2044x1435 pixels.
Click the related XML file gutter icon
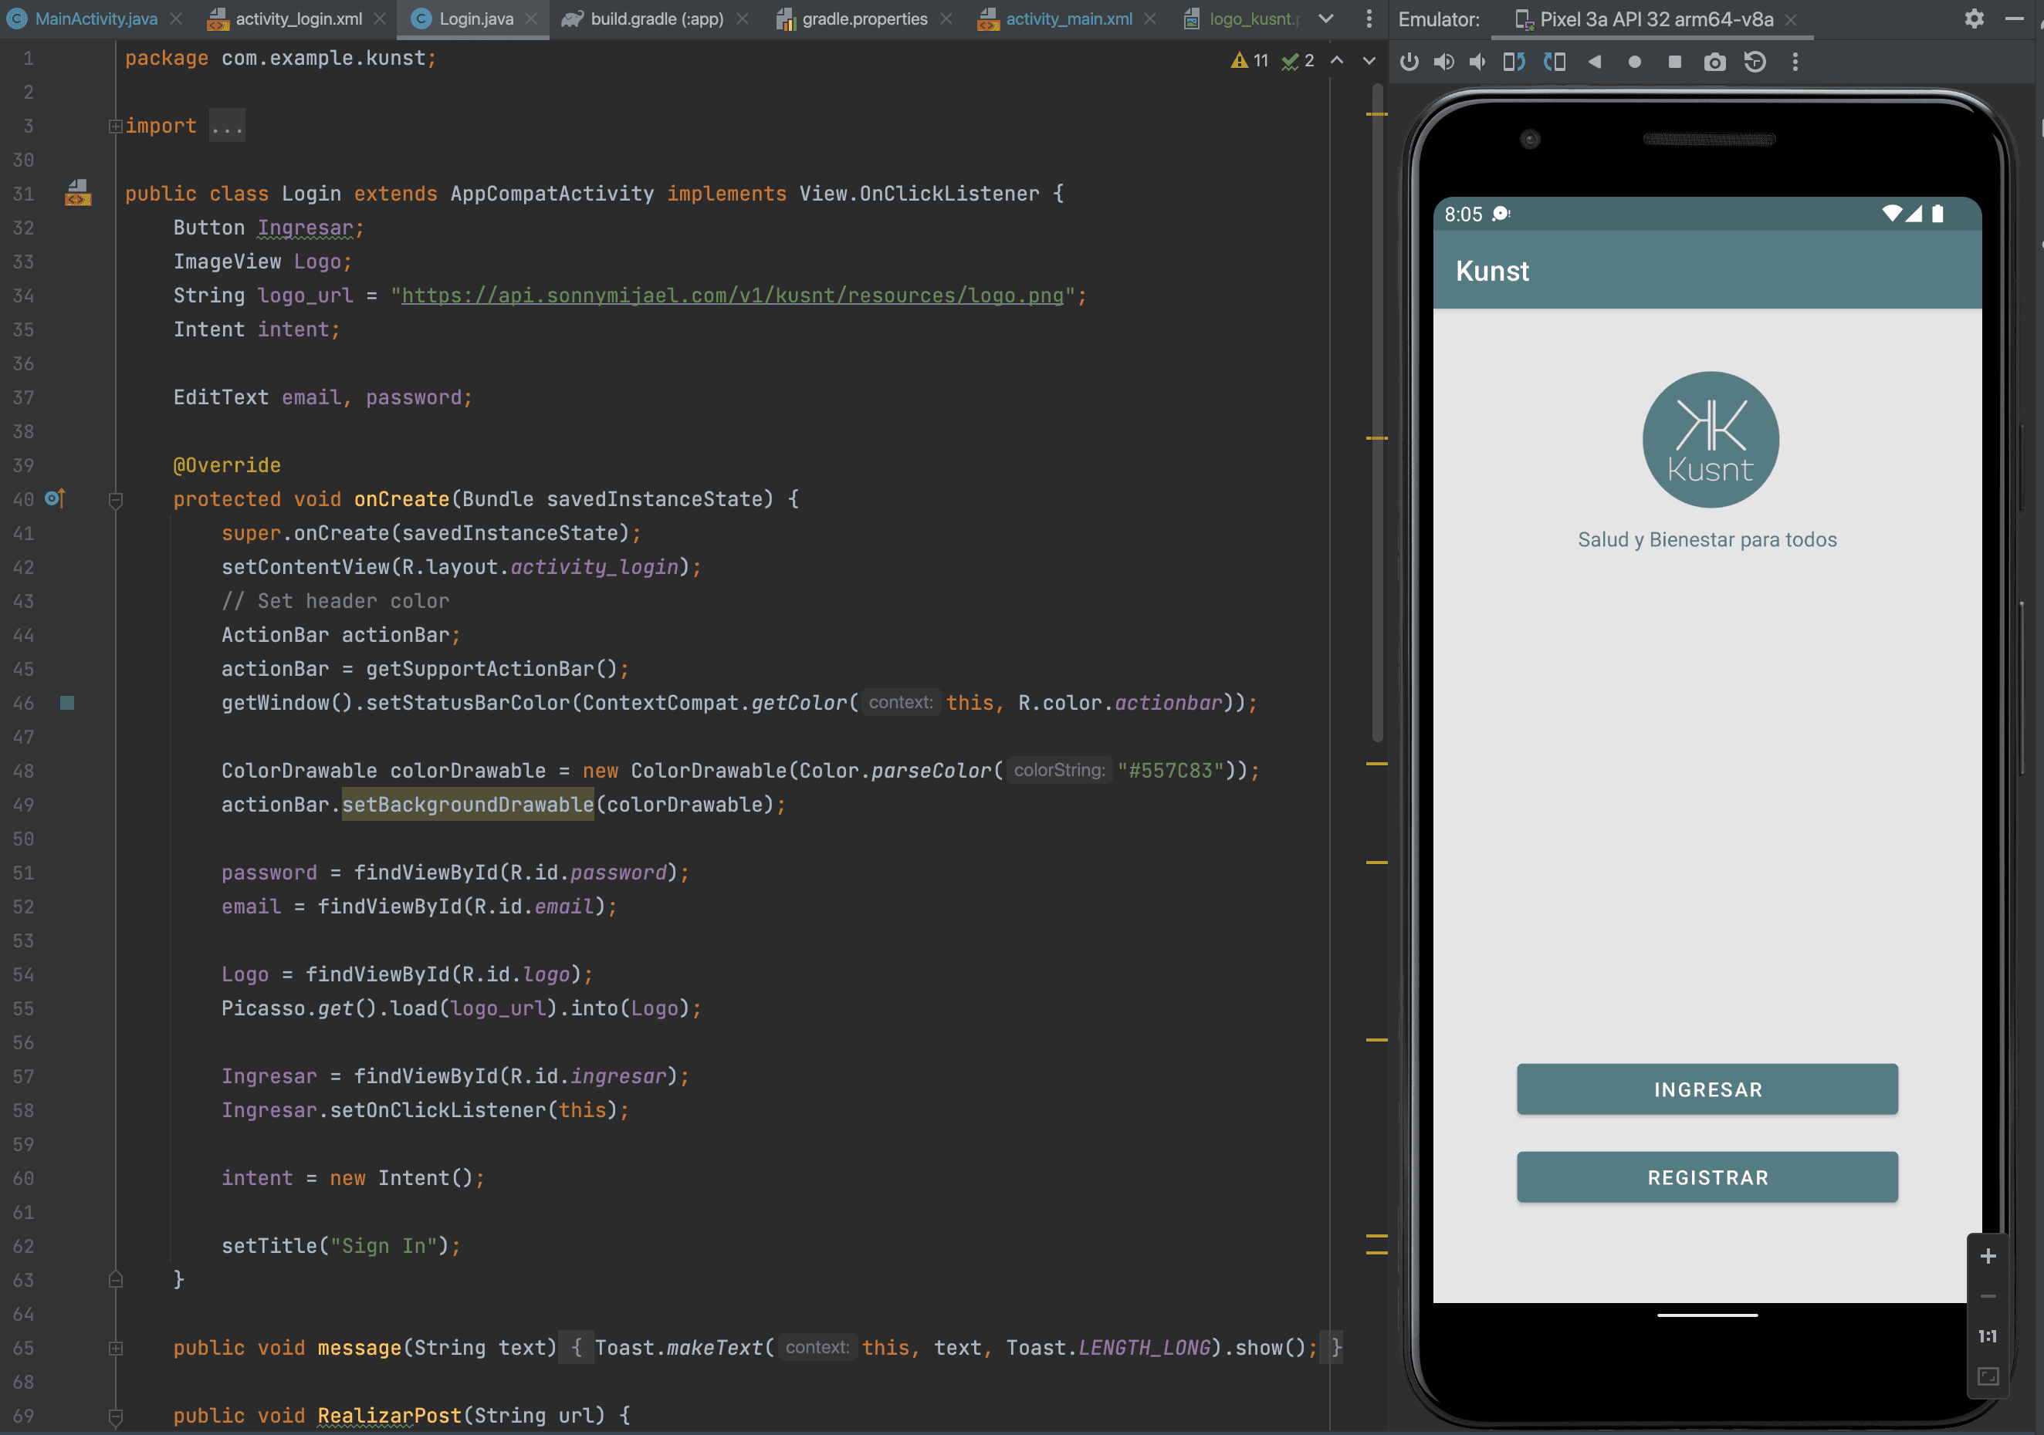78,193
